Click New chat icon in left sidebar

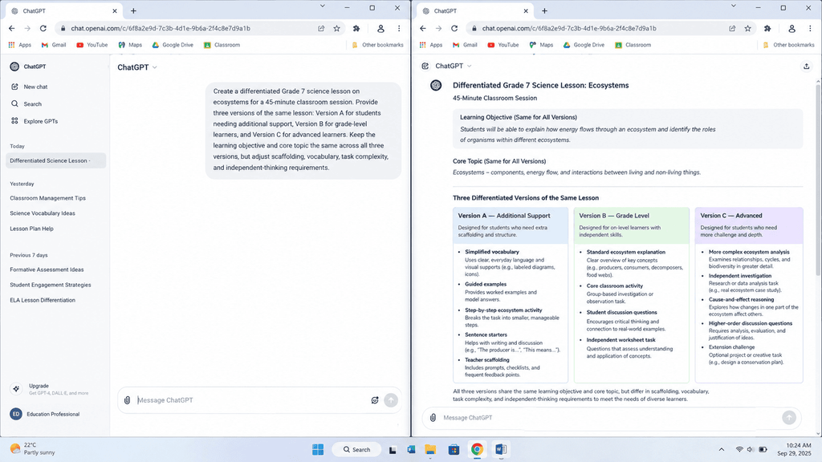pos(14,87)
